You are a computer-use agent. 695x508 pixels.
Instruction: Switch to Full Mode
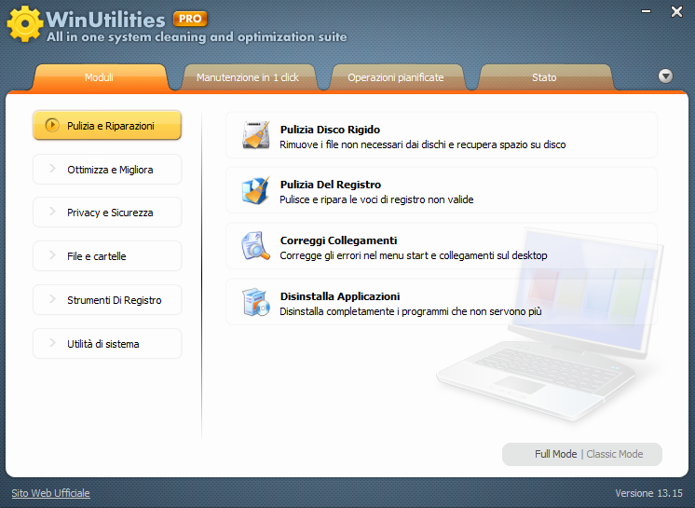pos(556,454)
